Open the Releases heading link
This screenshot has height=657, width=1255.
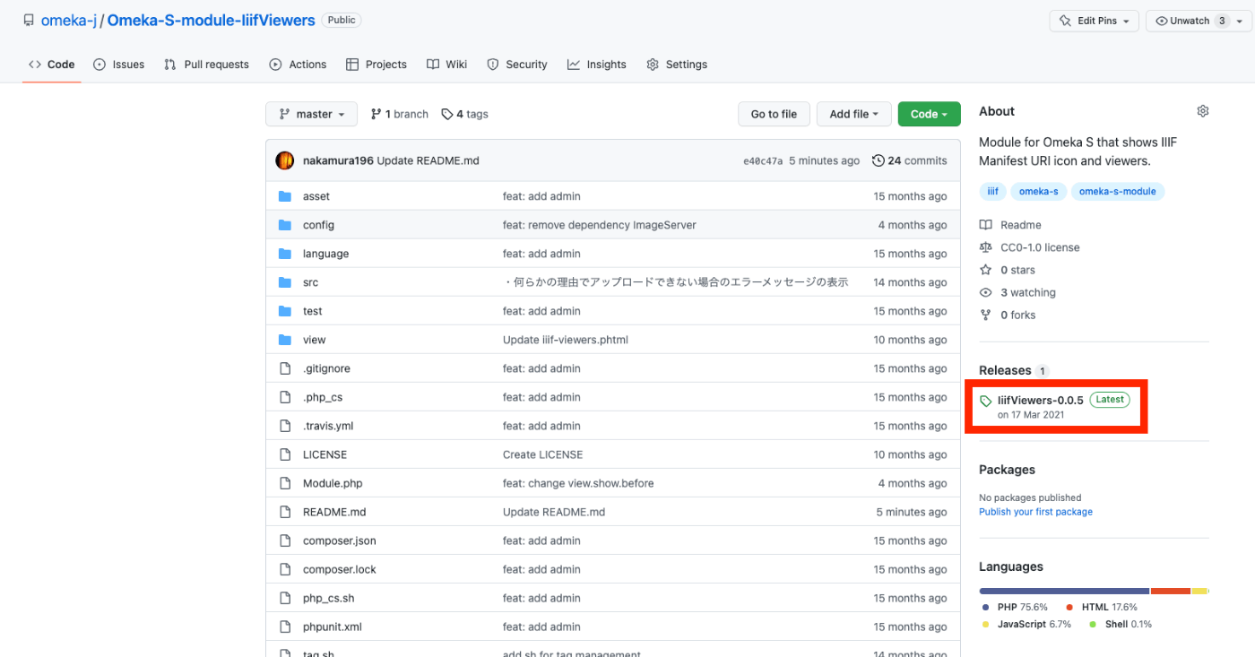coord(1005,370)
